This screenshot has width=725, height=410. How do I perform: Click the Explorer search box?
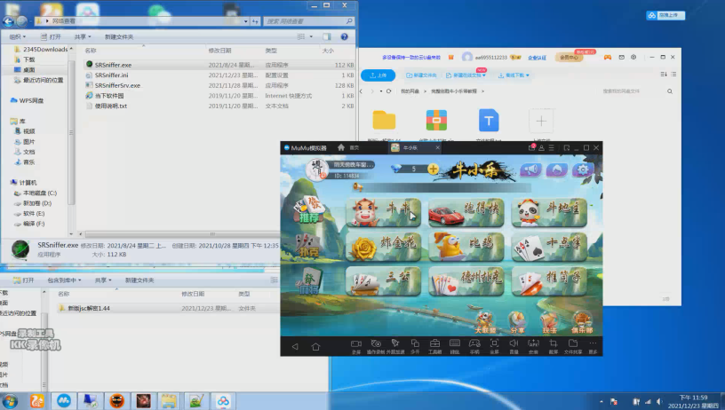click(x=309, y=21)
